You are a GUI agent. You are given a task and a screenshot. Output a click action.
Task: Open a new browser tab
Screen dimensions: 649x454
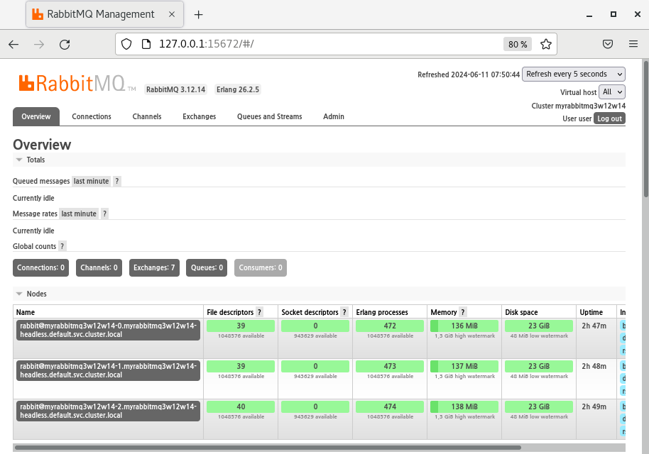click(199, 14)
